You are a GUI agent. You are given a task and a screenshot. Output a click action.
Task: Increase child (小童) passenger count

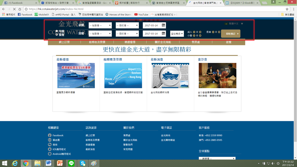(200, 35)
